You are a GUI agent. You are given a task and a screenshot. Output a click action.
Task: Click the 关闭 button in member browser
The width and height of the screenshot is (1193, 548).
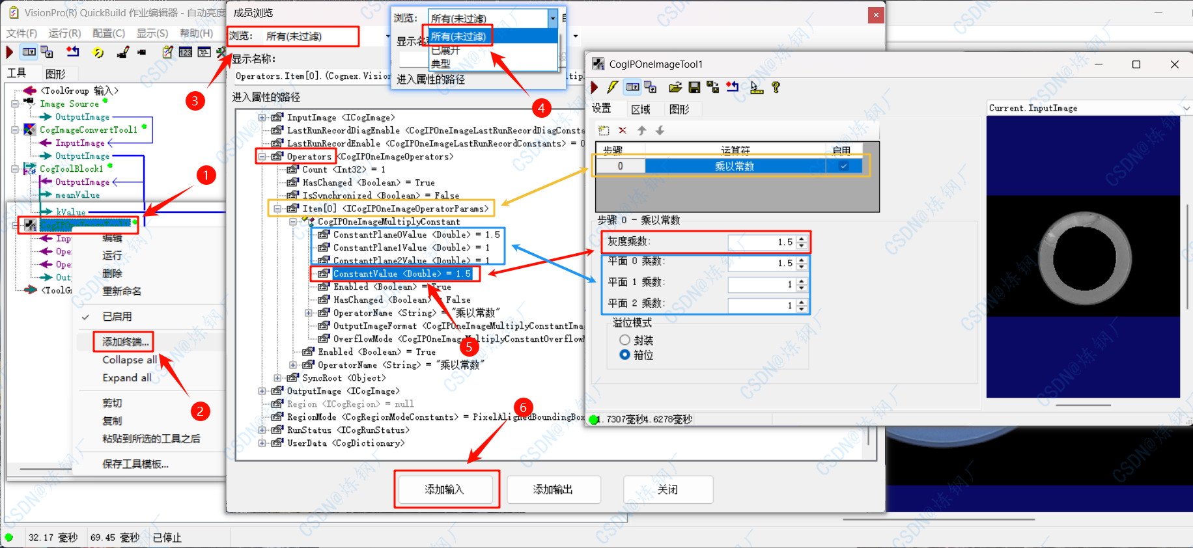[x=667, y=489]
